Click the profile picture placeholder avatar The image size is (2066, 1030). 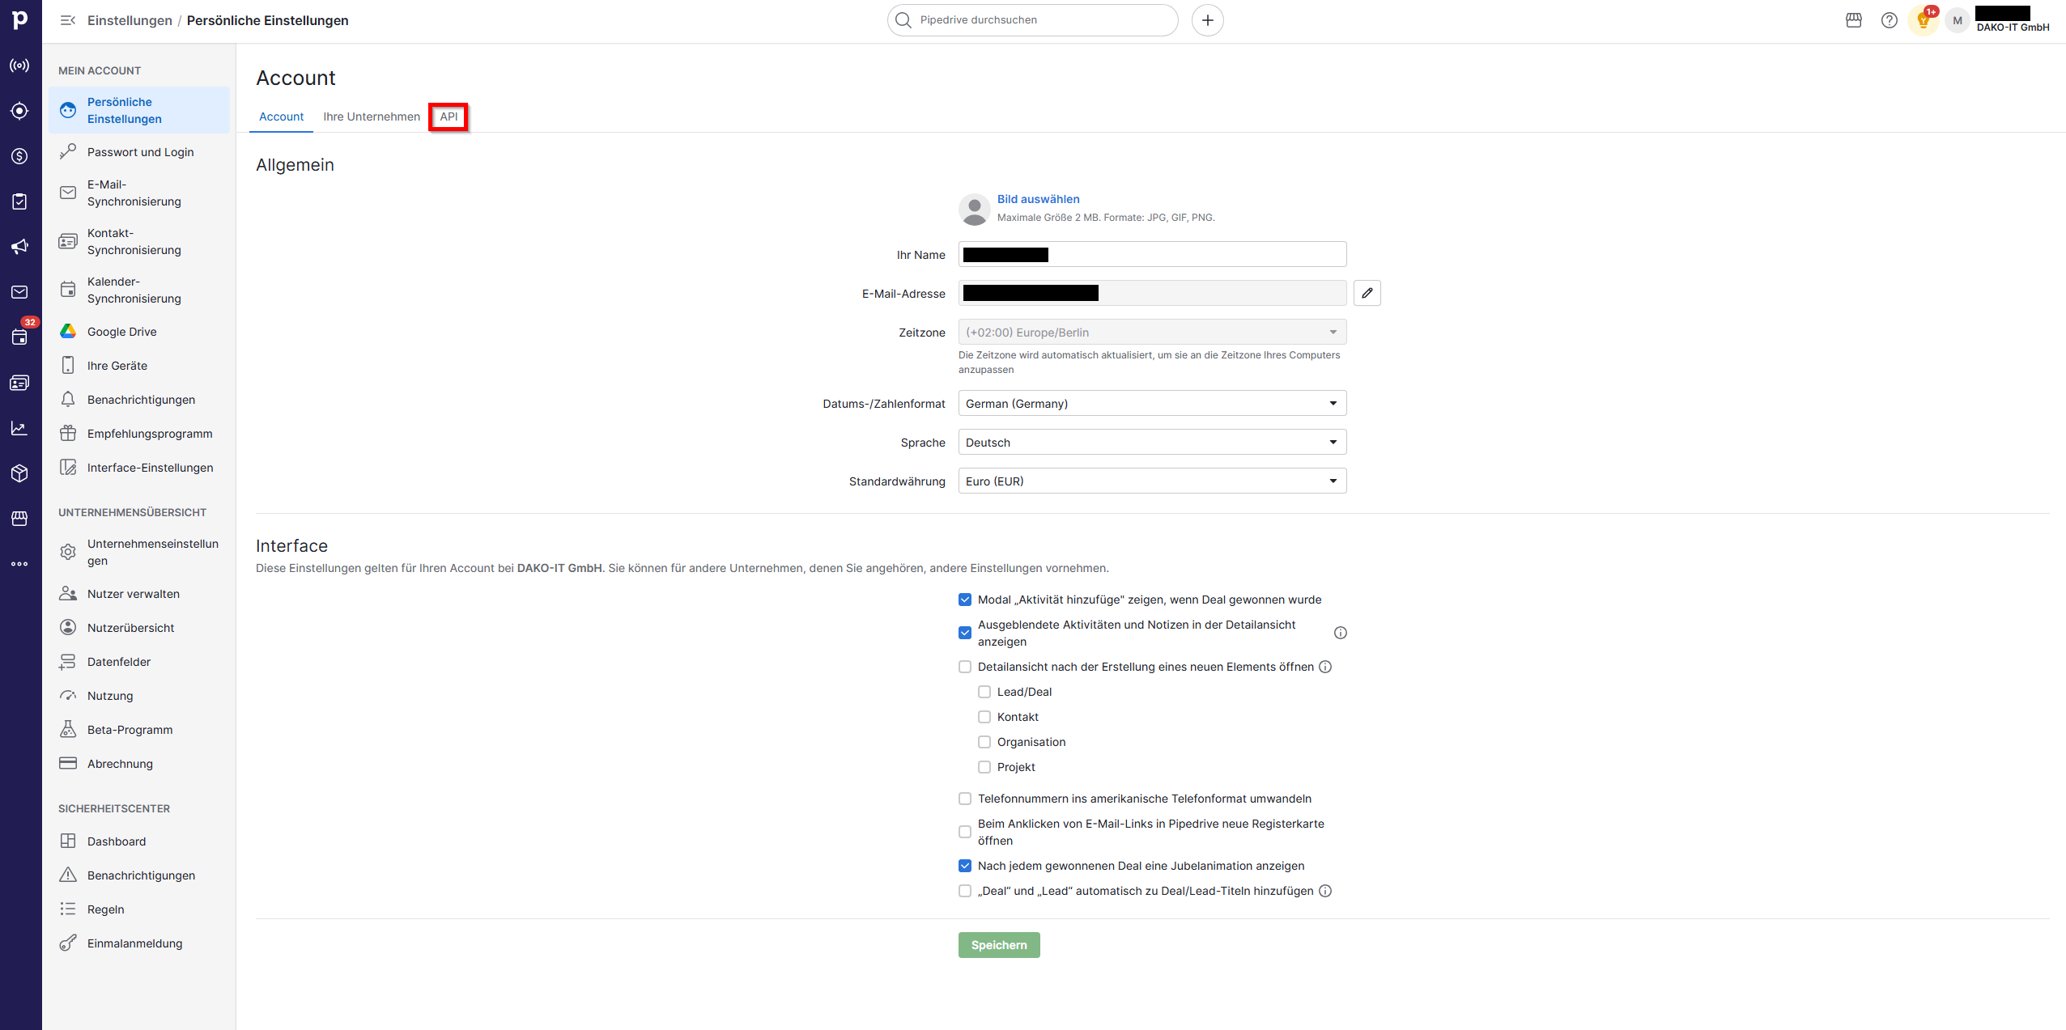click(x=974, y=209)
